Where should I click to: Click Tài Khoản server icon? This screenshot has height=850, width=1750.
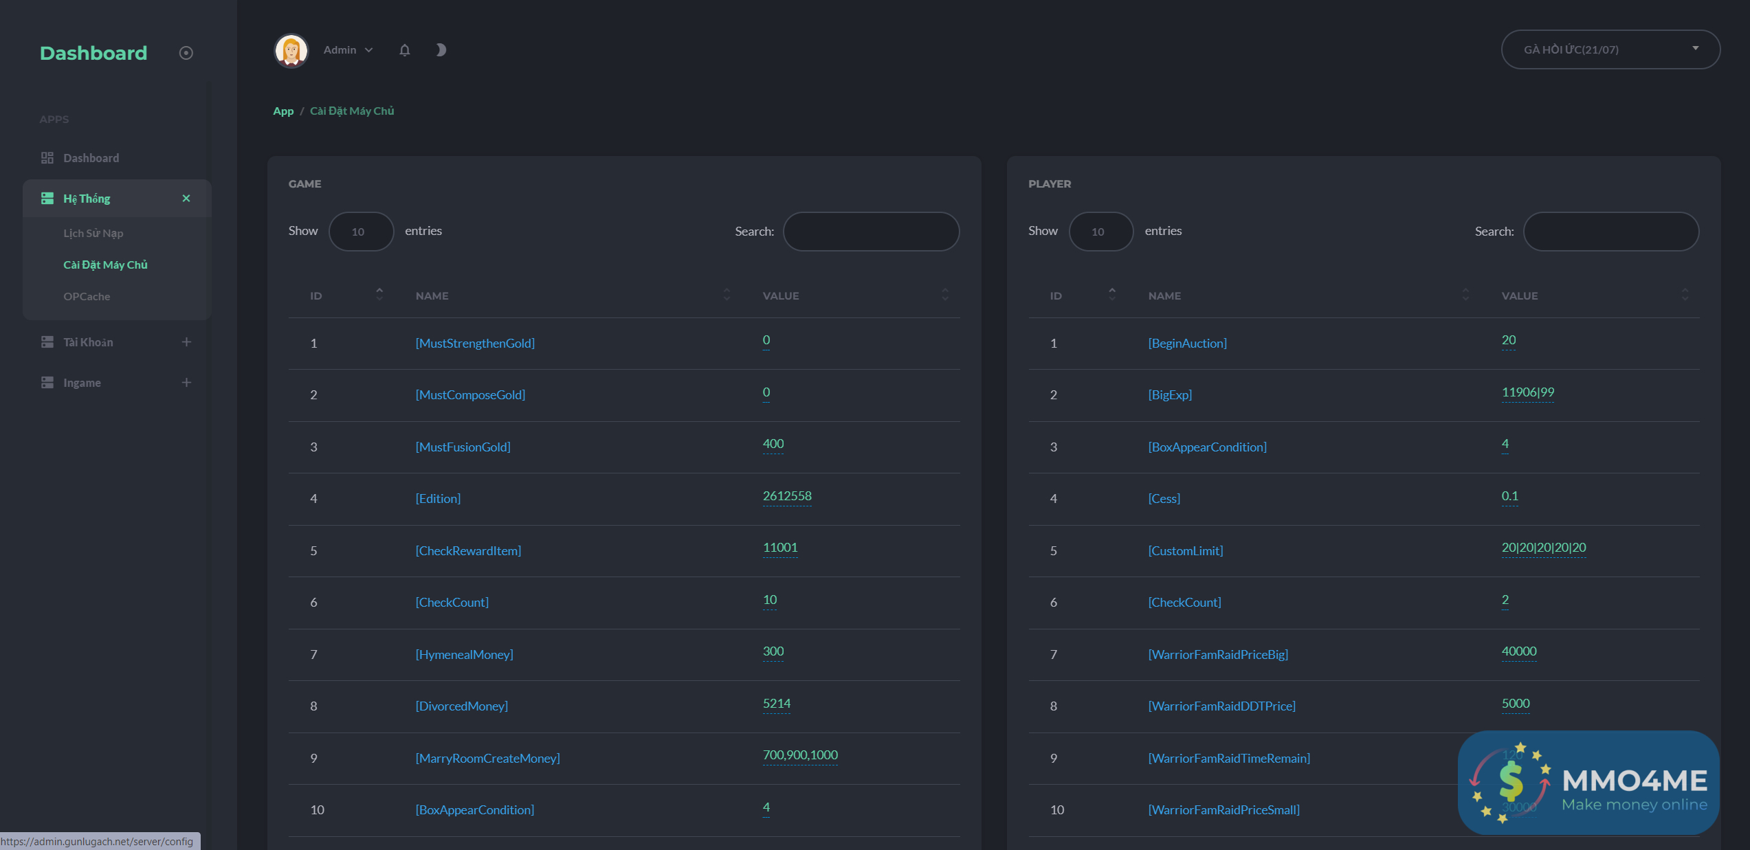pyautogui.click(x=47, y=342)
